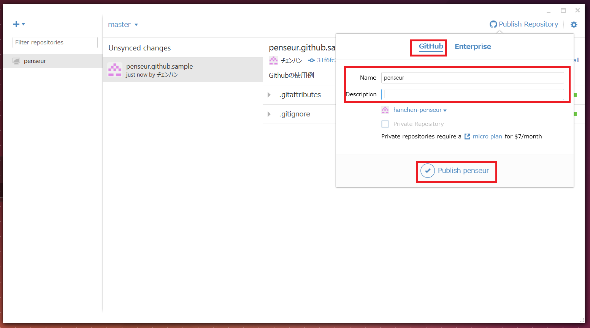
Task: Click the author name チェンハン in commit header
Action: 291,60
